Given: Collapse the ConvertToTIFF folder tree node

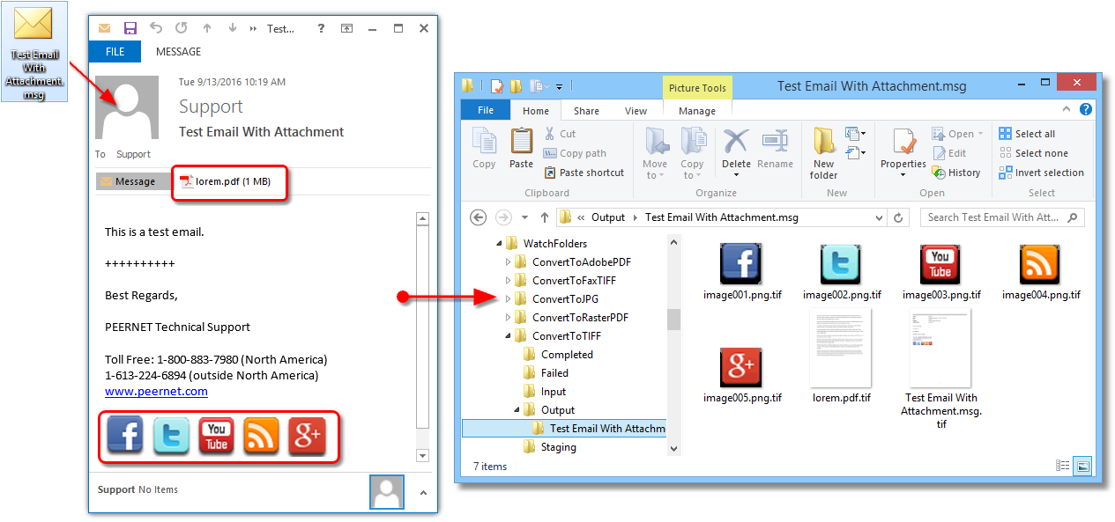Looking at the screenshot, I should (508, 336).
